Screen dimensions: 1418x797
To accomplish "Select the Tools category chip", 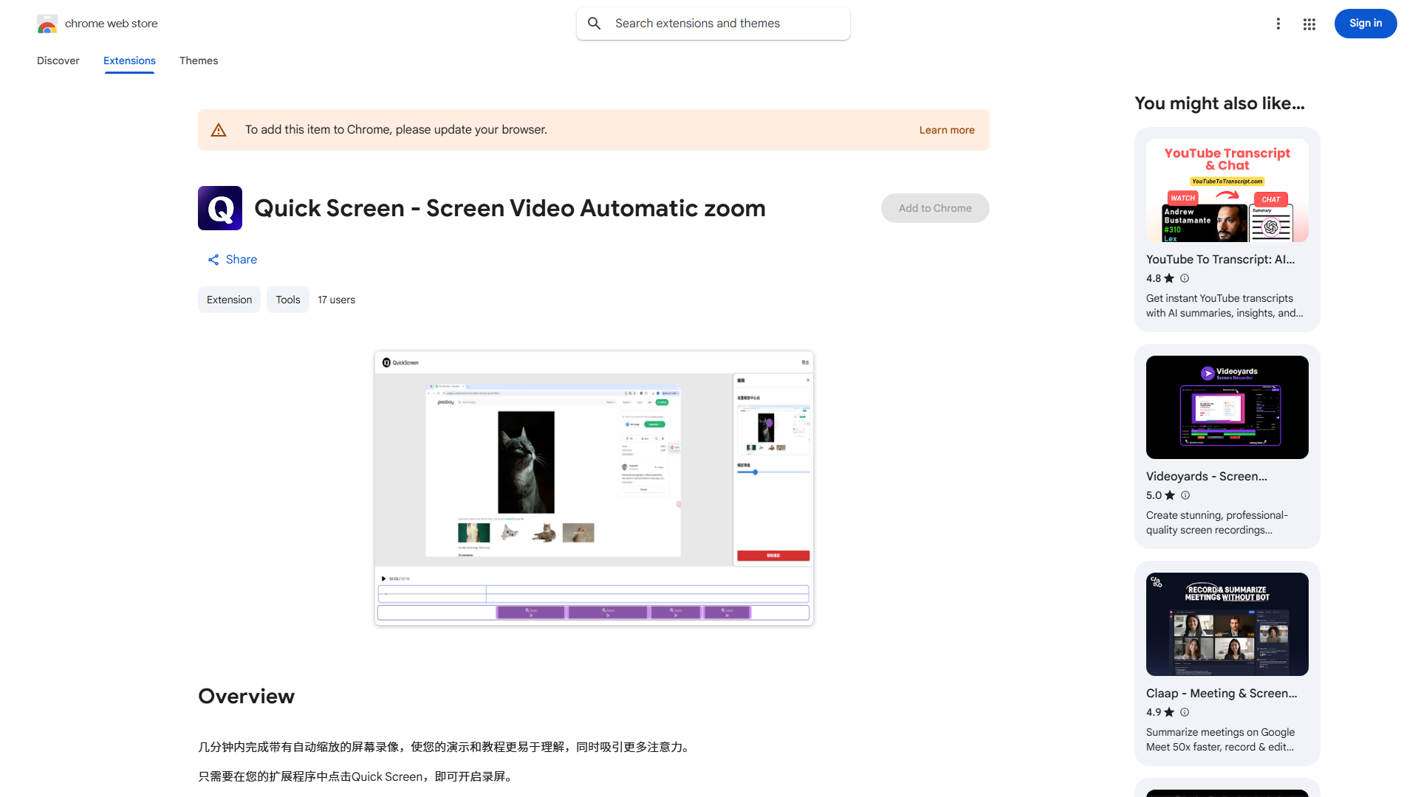I will pyautogui.click(x=287, y=300).
